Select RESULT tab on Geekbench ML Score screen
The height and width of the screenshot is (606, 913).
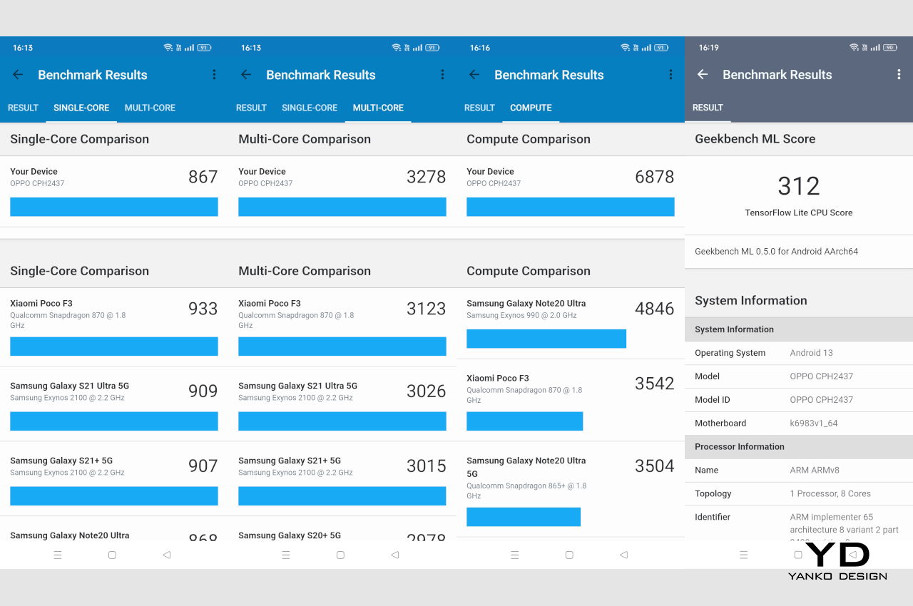coord(708,108)
